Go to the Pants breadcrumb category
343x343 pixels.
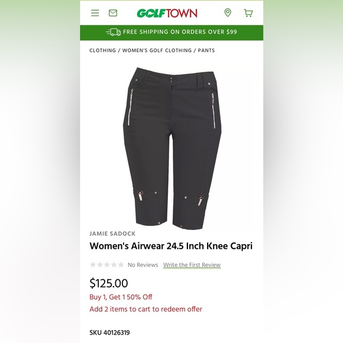206,50
